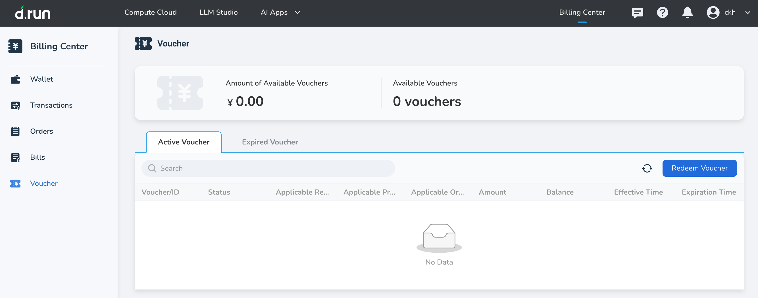Click the Bills sidebar icon
The image size is (758, 298).
[15, 157]
